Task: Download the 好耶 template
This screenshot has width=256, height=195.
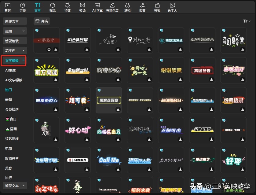Action: [x=243, y=169]
